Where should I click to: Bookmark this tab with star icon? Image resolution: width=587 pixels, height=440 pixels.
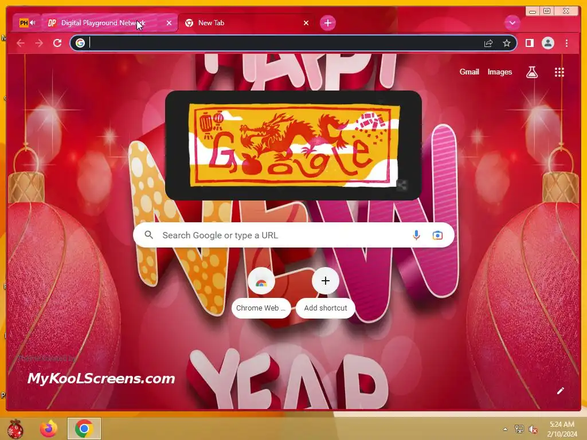[x=507, y=43]
